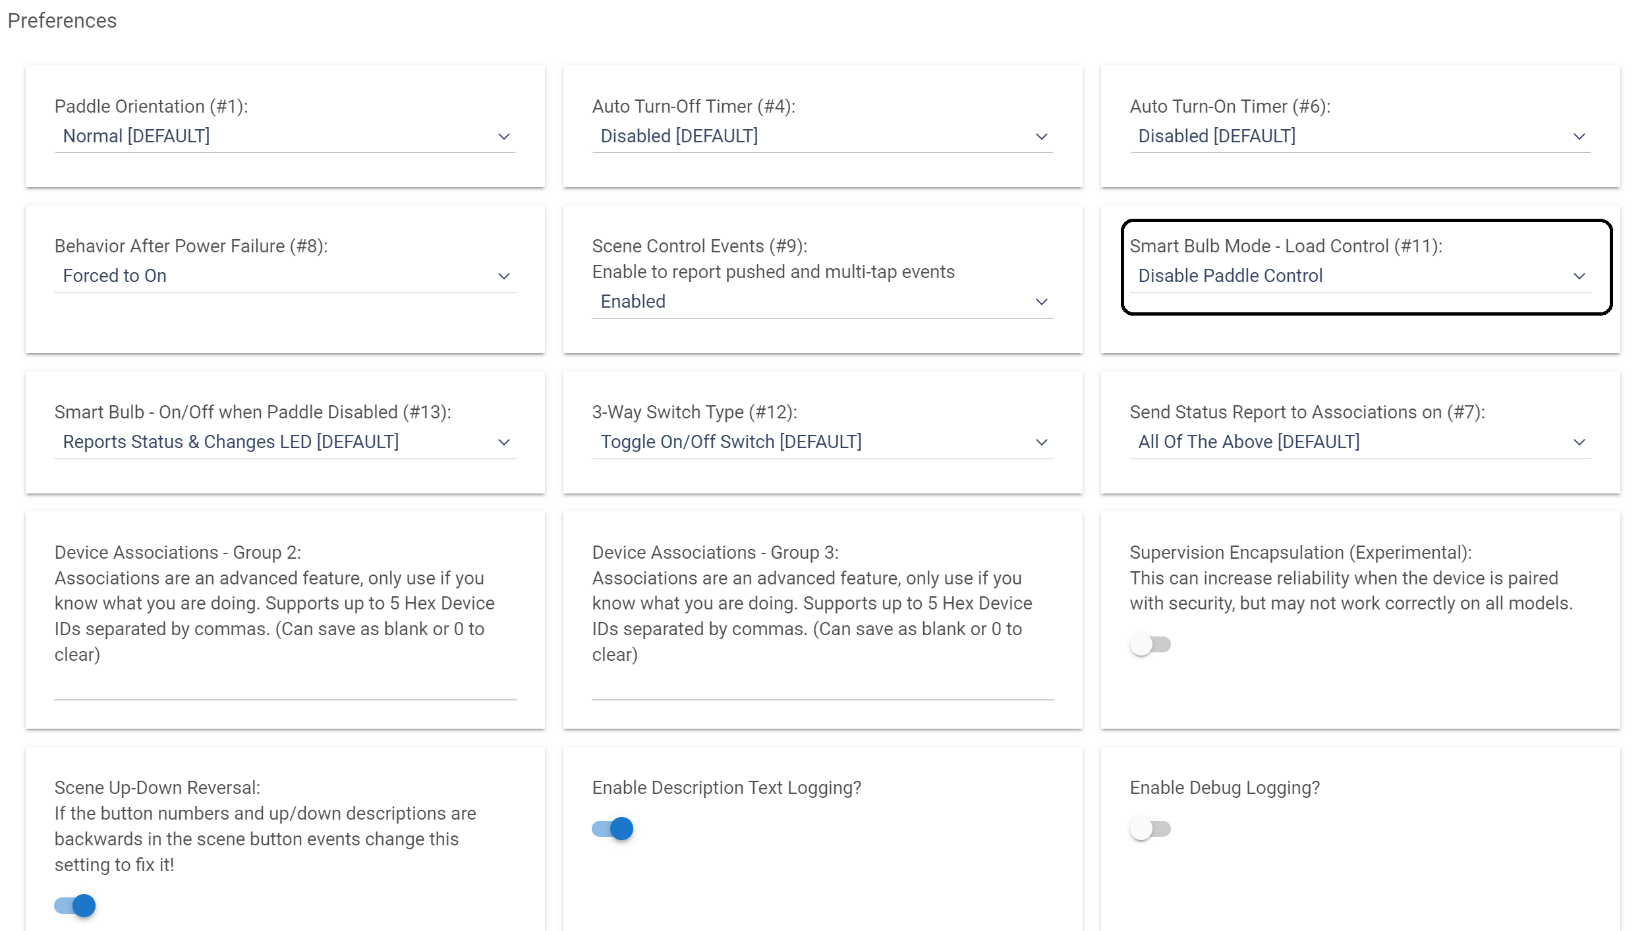Image resolution: width=1646 pixels, height=931 pixels.
Task: Open Paddle Orientation (#1) dropdown
Action: point(285,136)
